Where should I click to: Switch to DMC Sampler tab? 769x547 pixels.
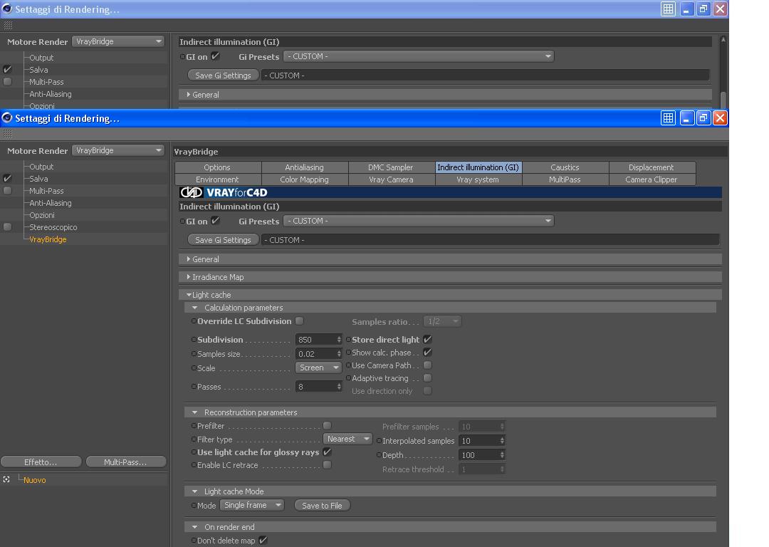click(392, 167)
